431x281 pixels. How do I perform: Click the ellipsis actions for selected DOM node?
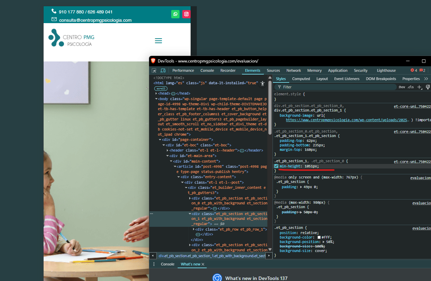pyautogui.click(x=152, y=214)
